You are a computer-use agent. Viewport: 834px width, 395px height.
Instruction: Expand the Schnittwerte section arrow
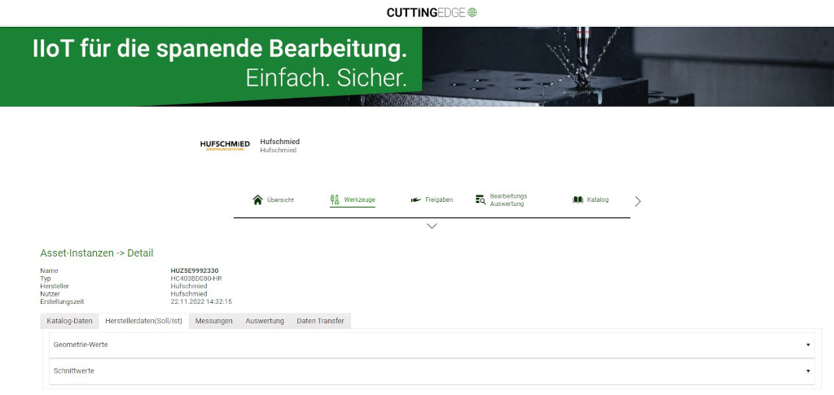coord(808,371)
